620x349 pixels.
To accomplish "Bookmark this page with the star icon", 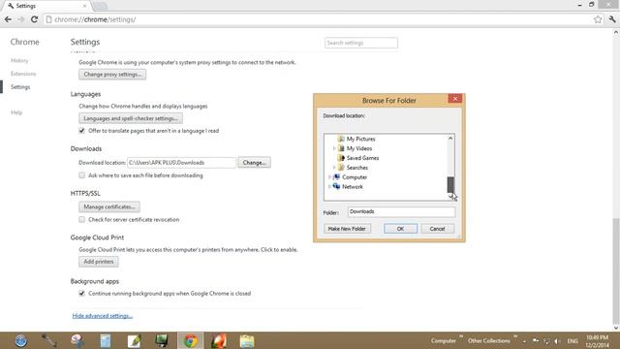I will (x=598, y=19).
